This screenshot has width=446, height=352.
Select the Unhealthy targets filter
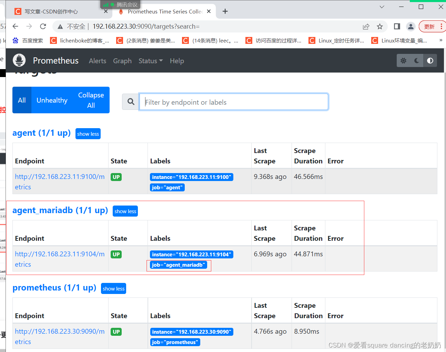[x=52, y=100]
